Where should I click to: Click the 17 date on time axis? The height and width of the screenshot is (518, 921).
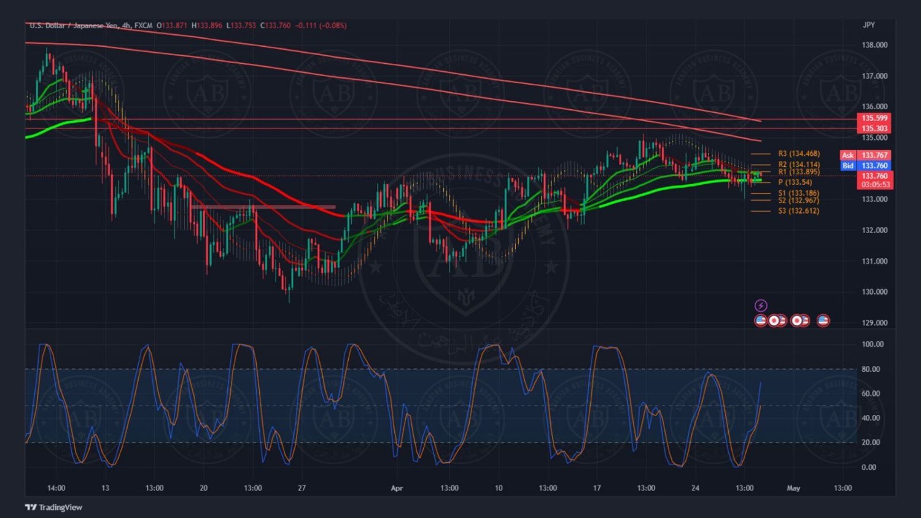(597, 489)
